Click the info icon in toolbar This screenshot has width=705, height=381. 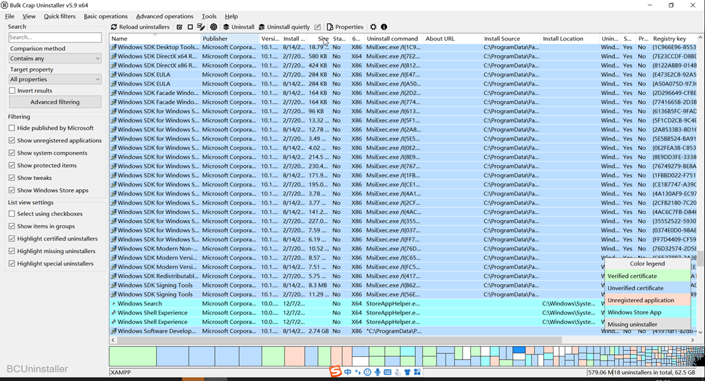(384, 28)
